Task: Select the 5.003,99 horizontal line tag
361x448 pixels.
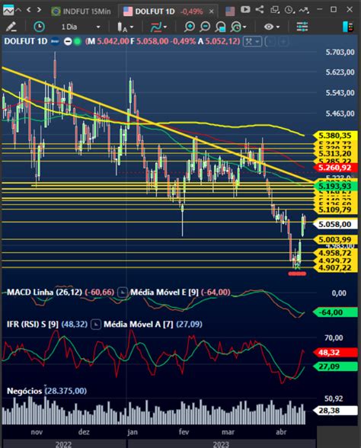Action: pyautogui.click(x=335, y=239)
